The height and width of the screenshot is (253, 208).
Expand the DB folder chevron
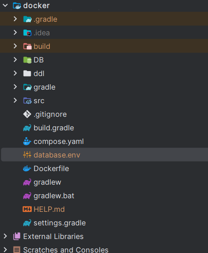coord(15,60)
